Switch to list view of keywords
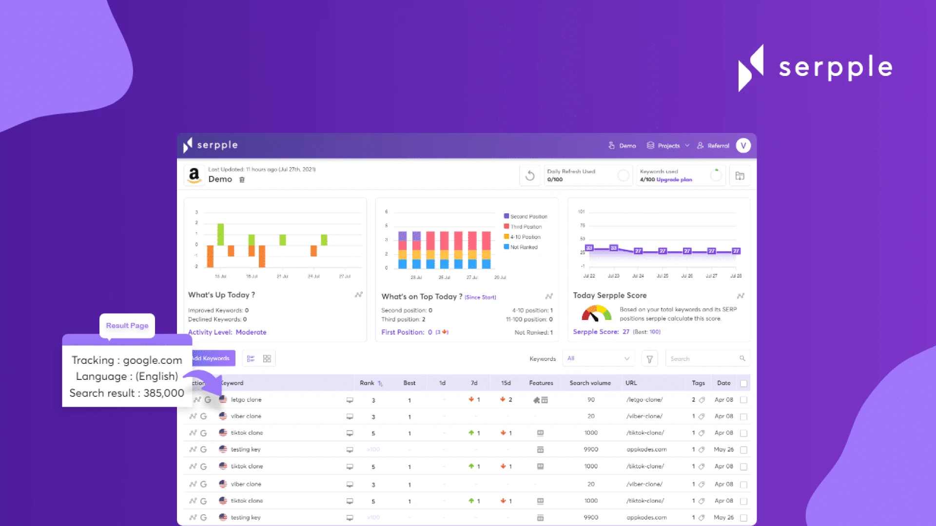 click(x=251, y=358)
